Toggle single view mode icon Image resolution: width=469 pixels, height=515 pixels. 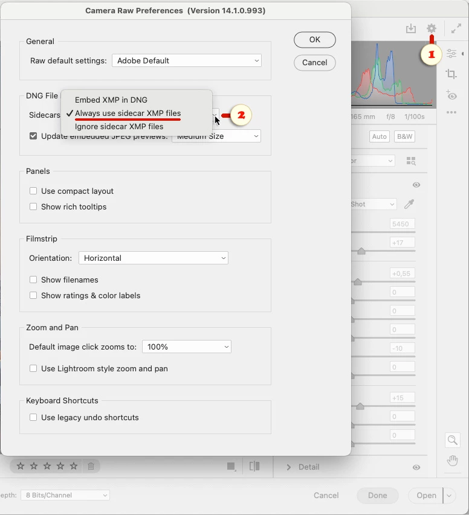point(231,466)
